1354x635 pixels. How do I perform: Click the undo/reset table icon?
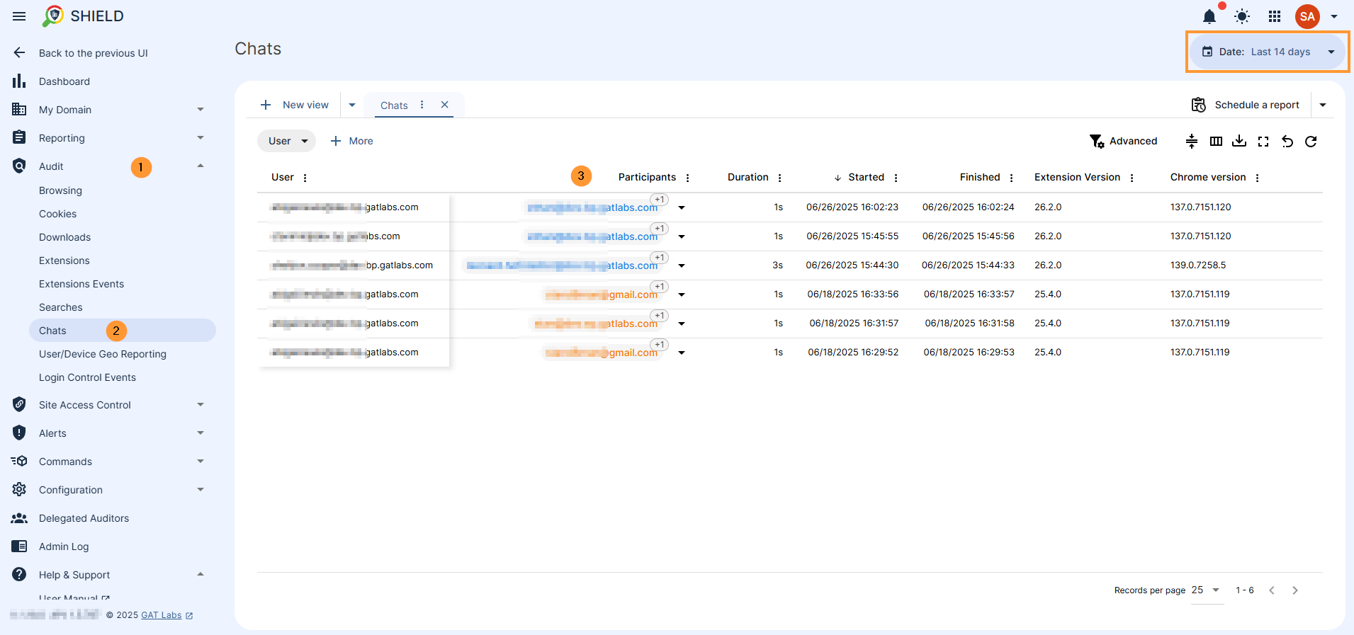1287,142
